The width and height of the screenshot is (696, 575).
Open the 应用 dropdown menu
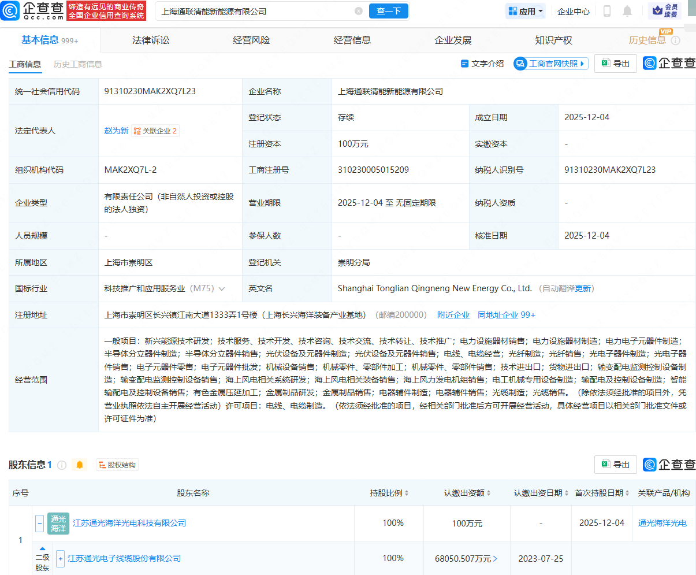(526, 11)
